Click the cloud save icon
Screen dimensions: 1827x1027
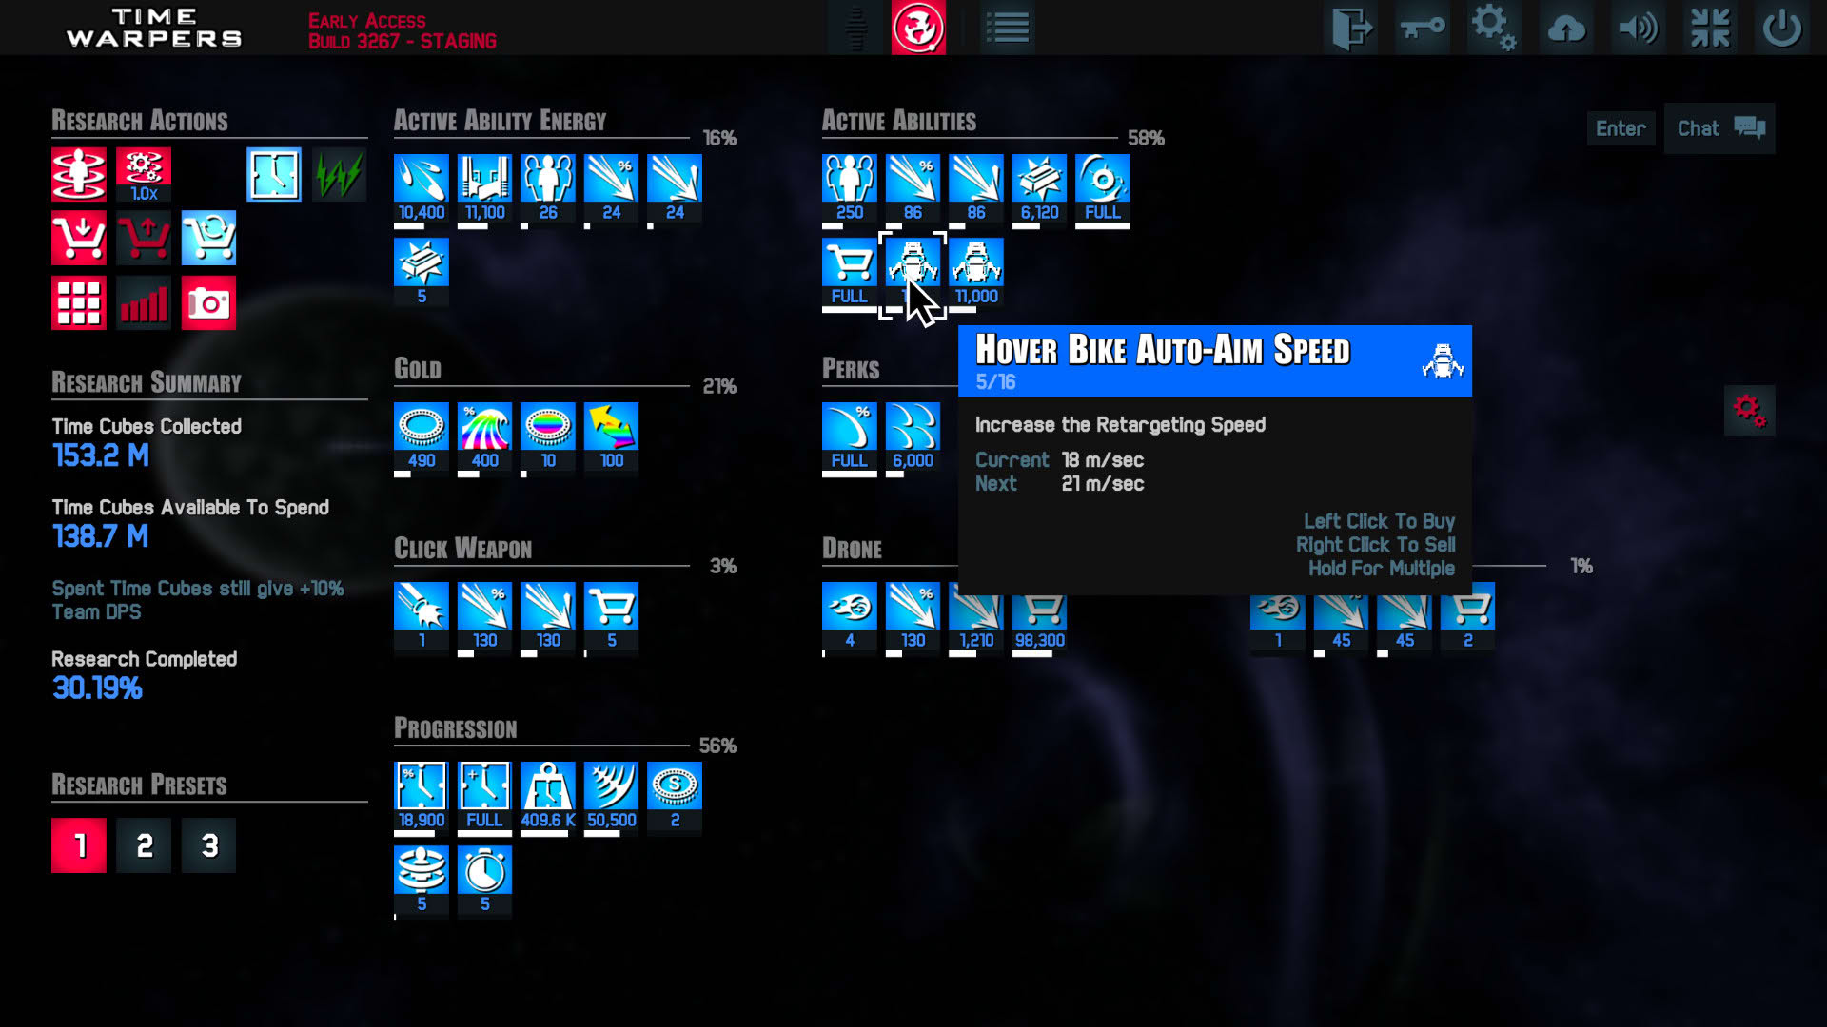(1566, 28)
